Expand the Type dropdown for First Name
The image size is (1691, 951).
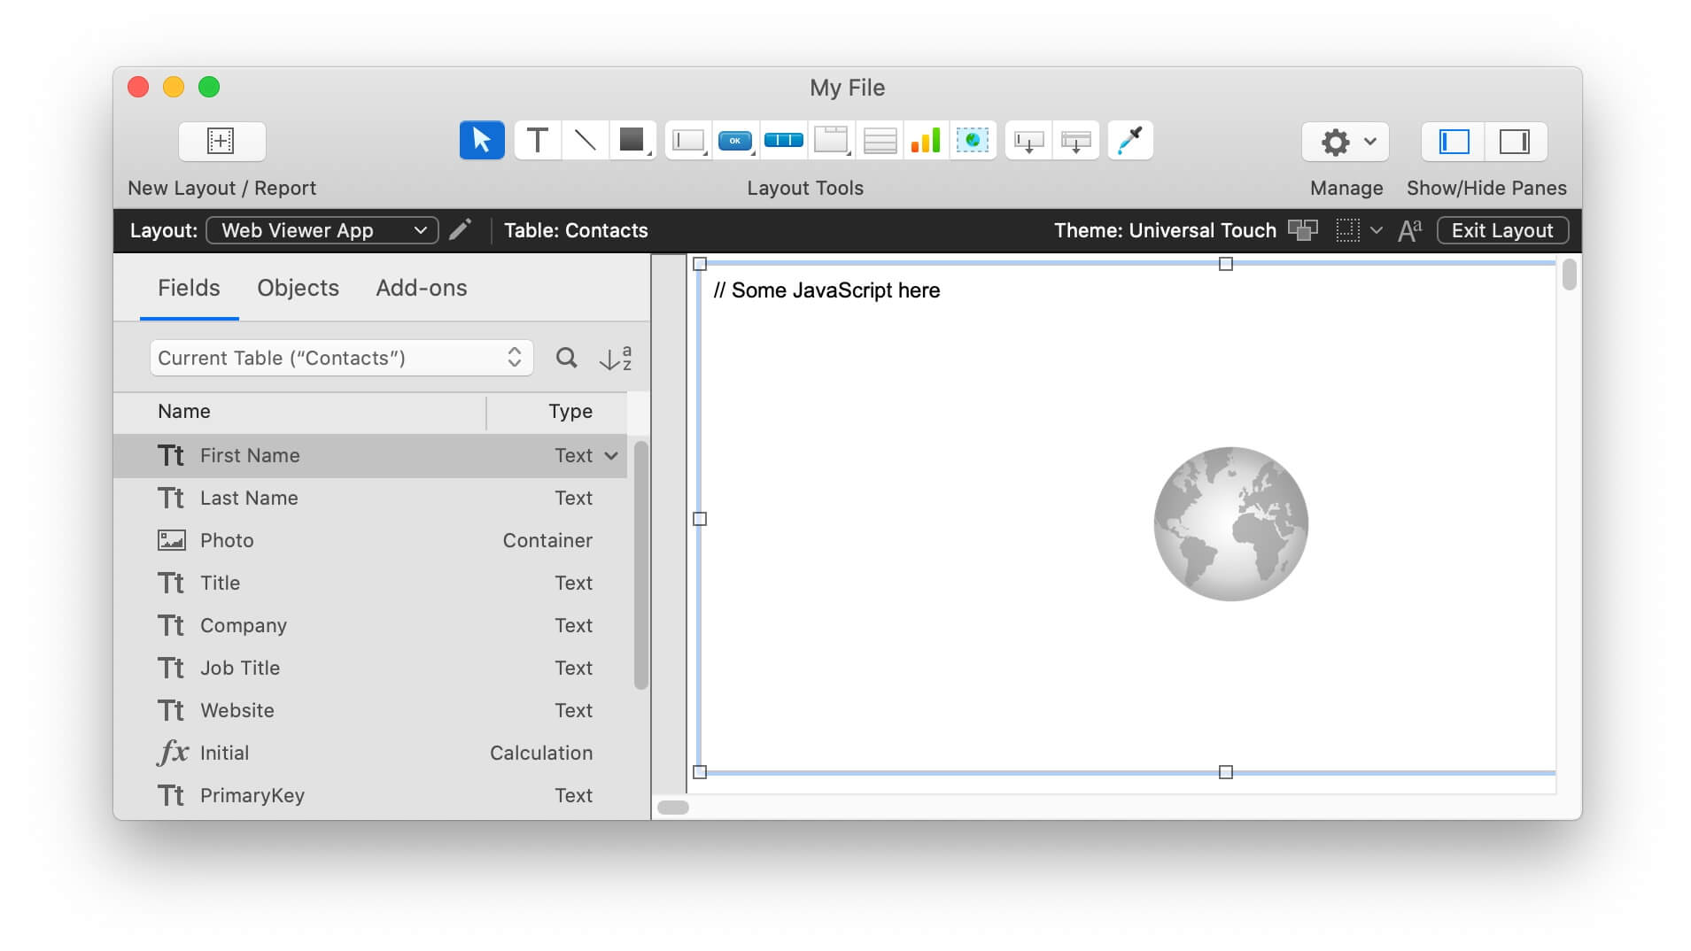609,455
